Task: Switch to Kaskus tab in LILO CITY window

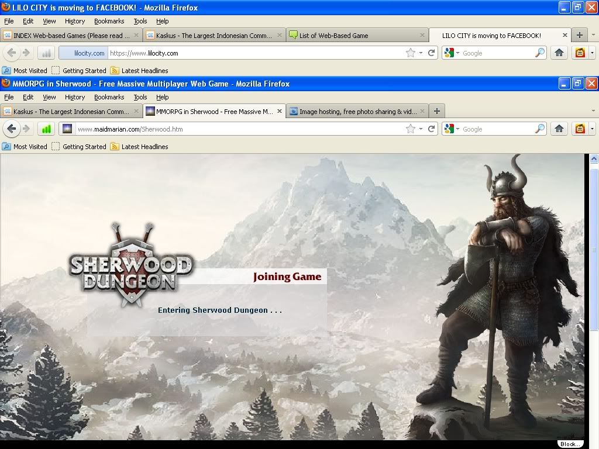Action: coord(214,35)
